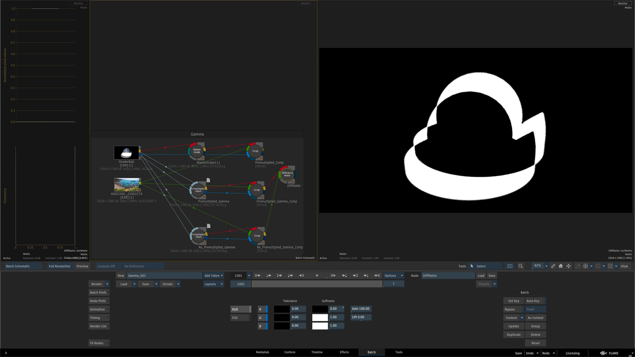Expand the Context dropdown arrow
The width and height of the screenshot is (635, 357).
pos(522,318)
